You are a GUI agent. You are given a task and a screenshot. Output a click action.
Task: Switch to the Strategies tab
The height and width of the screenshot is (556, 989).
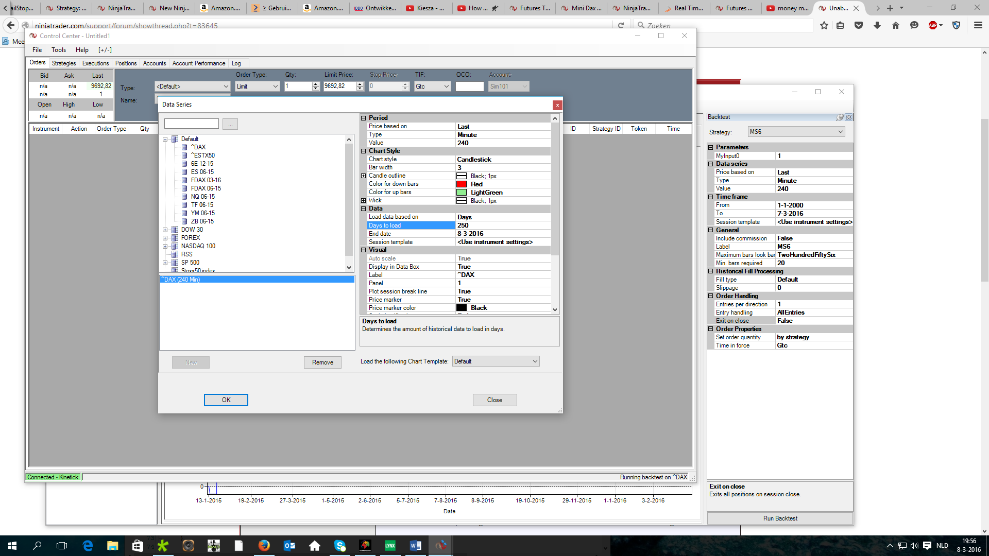(x=64, y=63)
